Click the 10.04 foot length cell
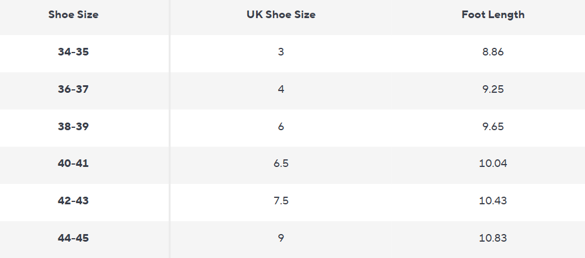This screenshot has height=258, width=585. click(493, 163)
